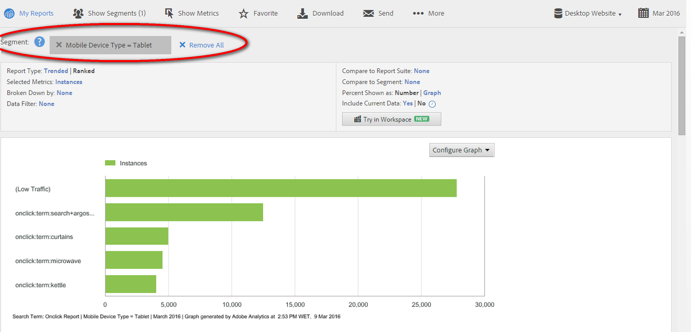Expand the More menu

pyautogui.click(x=428, y=13)
